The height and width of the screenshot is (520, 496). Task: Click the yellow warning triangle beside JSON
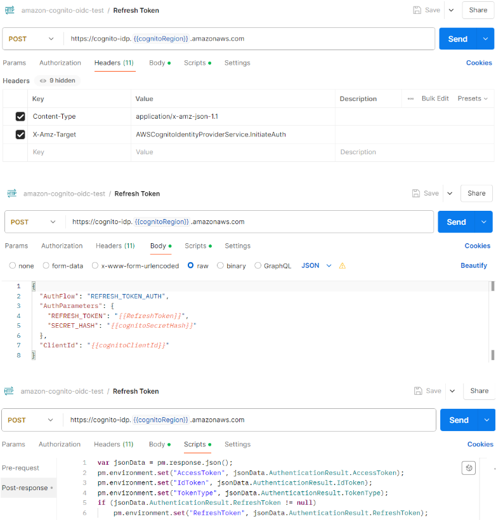click(343, 266)
